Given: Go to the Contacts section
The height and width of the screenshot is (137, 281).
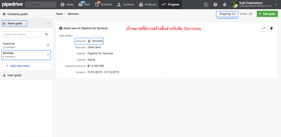Looking at the screenshot, I should tap(125, 5).
